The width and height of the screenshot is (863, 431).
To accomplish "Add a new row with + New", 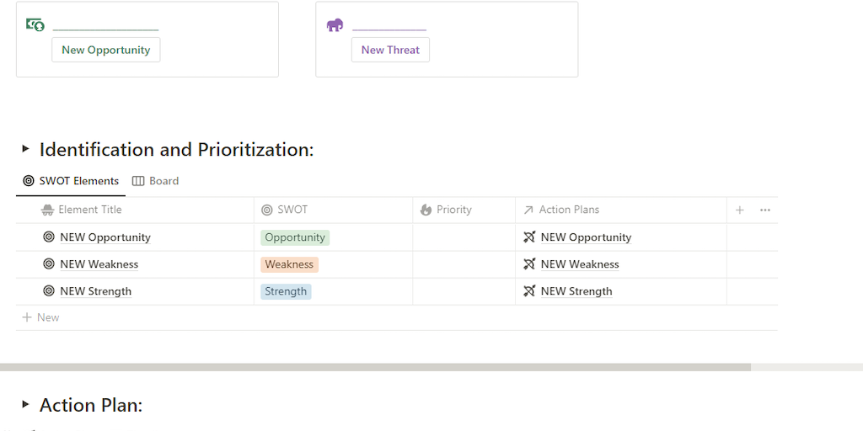I will [x=40, y=317].
